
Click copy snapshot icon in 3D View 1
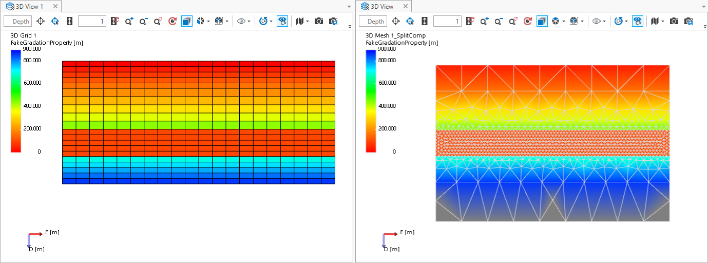(x=333, y=21)
